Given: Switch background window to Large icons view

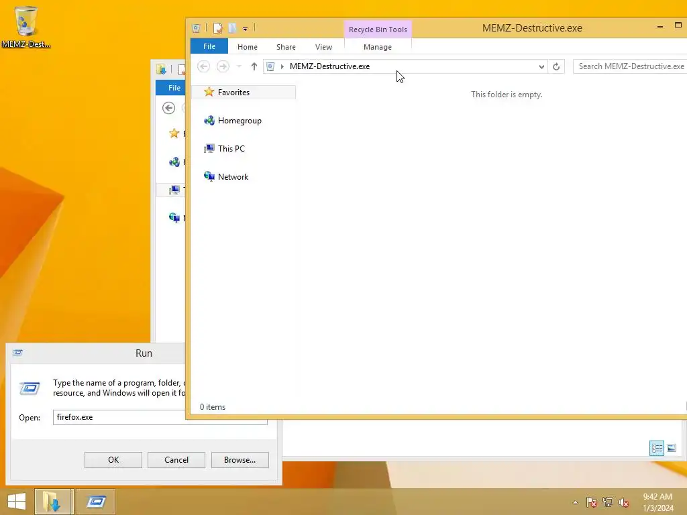Looking at the screenshot, I should point(672,448).
